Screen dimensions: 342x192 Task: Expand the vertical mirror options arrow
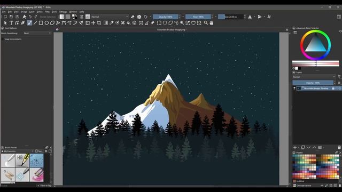tap(265, 17)
